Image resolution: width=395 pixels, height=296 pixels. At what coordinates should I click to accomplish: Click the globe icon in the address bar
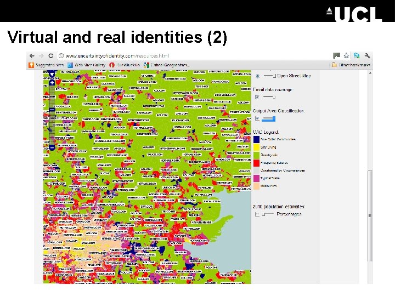(x=61, y=56)
